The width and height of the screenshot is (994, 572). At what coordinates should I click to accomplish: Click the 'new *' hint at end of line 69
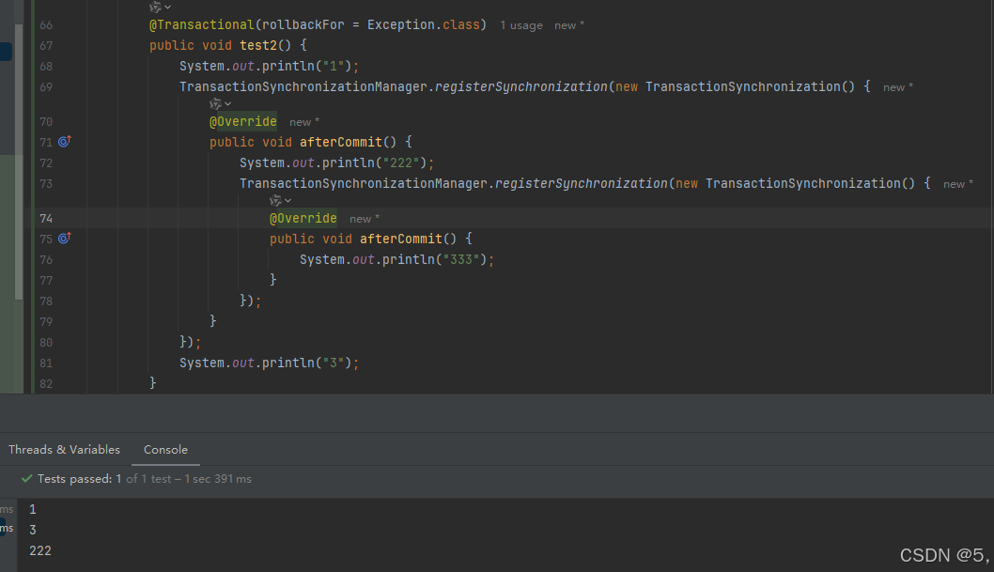[x=896, y=85]
